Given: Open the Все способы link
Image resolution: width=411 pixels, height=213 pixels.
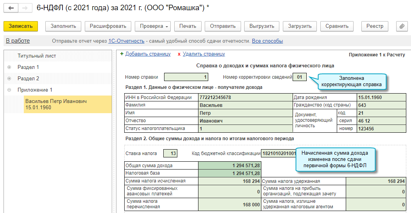Looking at the screenshot, I should click(267, 41).
